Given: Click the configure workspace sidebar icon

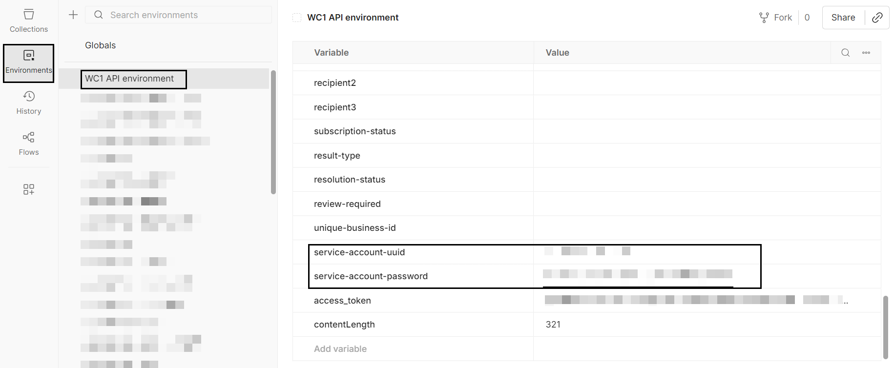Looking at the screenshot, I should (28, 189).
